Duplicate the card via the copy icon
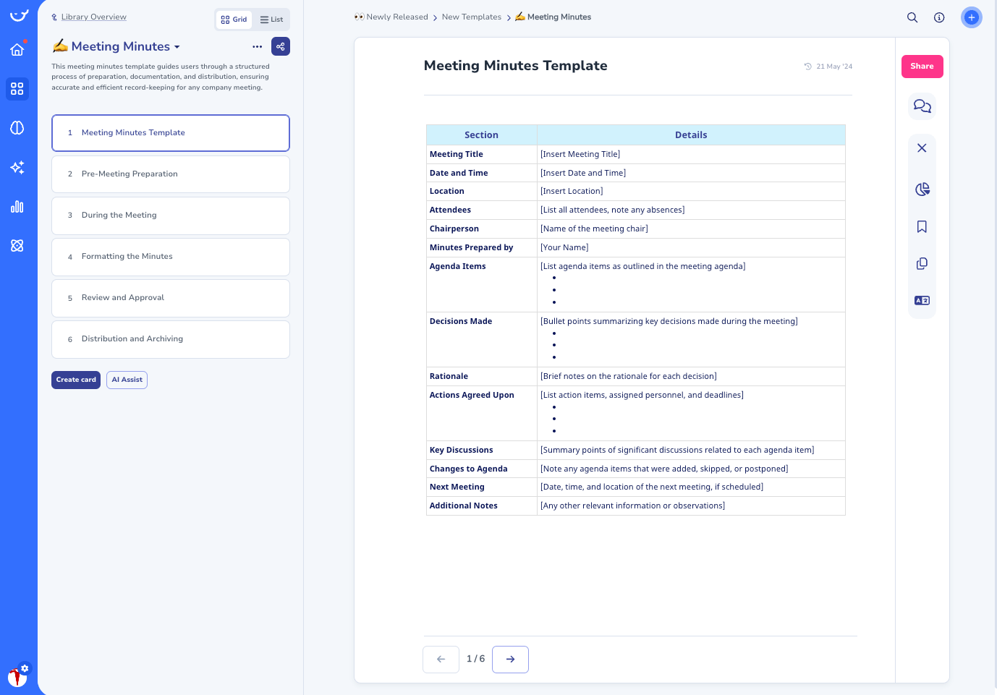The image size is (997, 695). [922, 263]
